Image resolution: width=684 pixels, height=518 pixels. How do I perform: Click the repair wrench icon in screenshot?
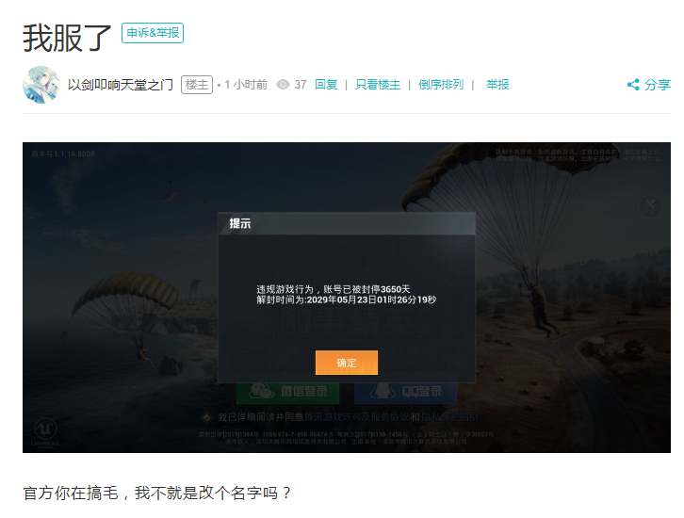(x=650, y=206)
